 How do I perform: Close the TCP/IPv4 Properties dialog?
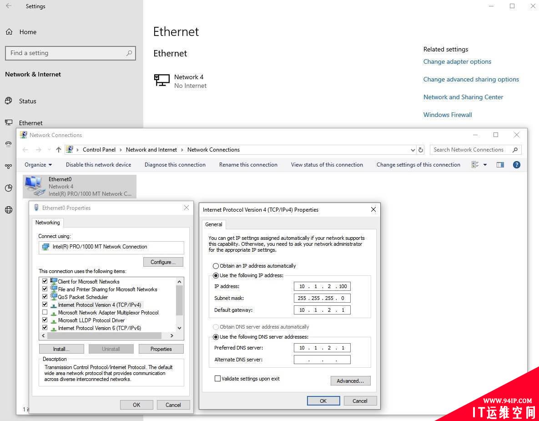point(373,209)
